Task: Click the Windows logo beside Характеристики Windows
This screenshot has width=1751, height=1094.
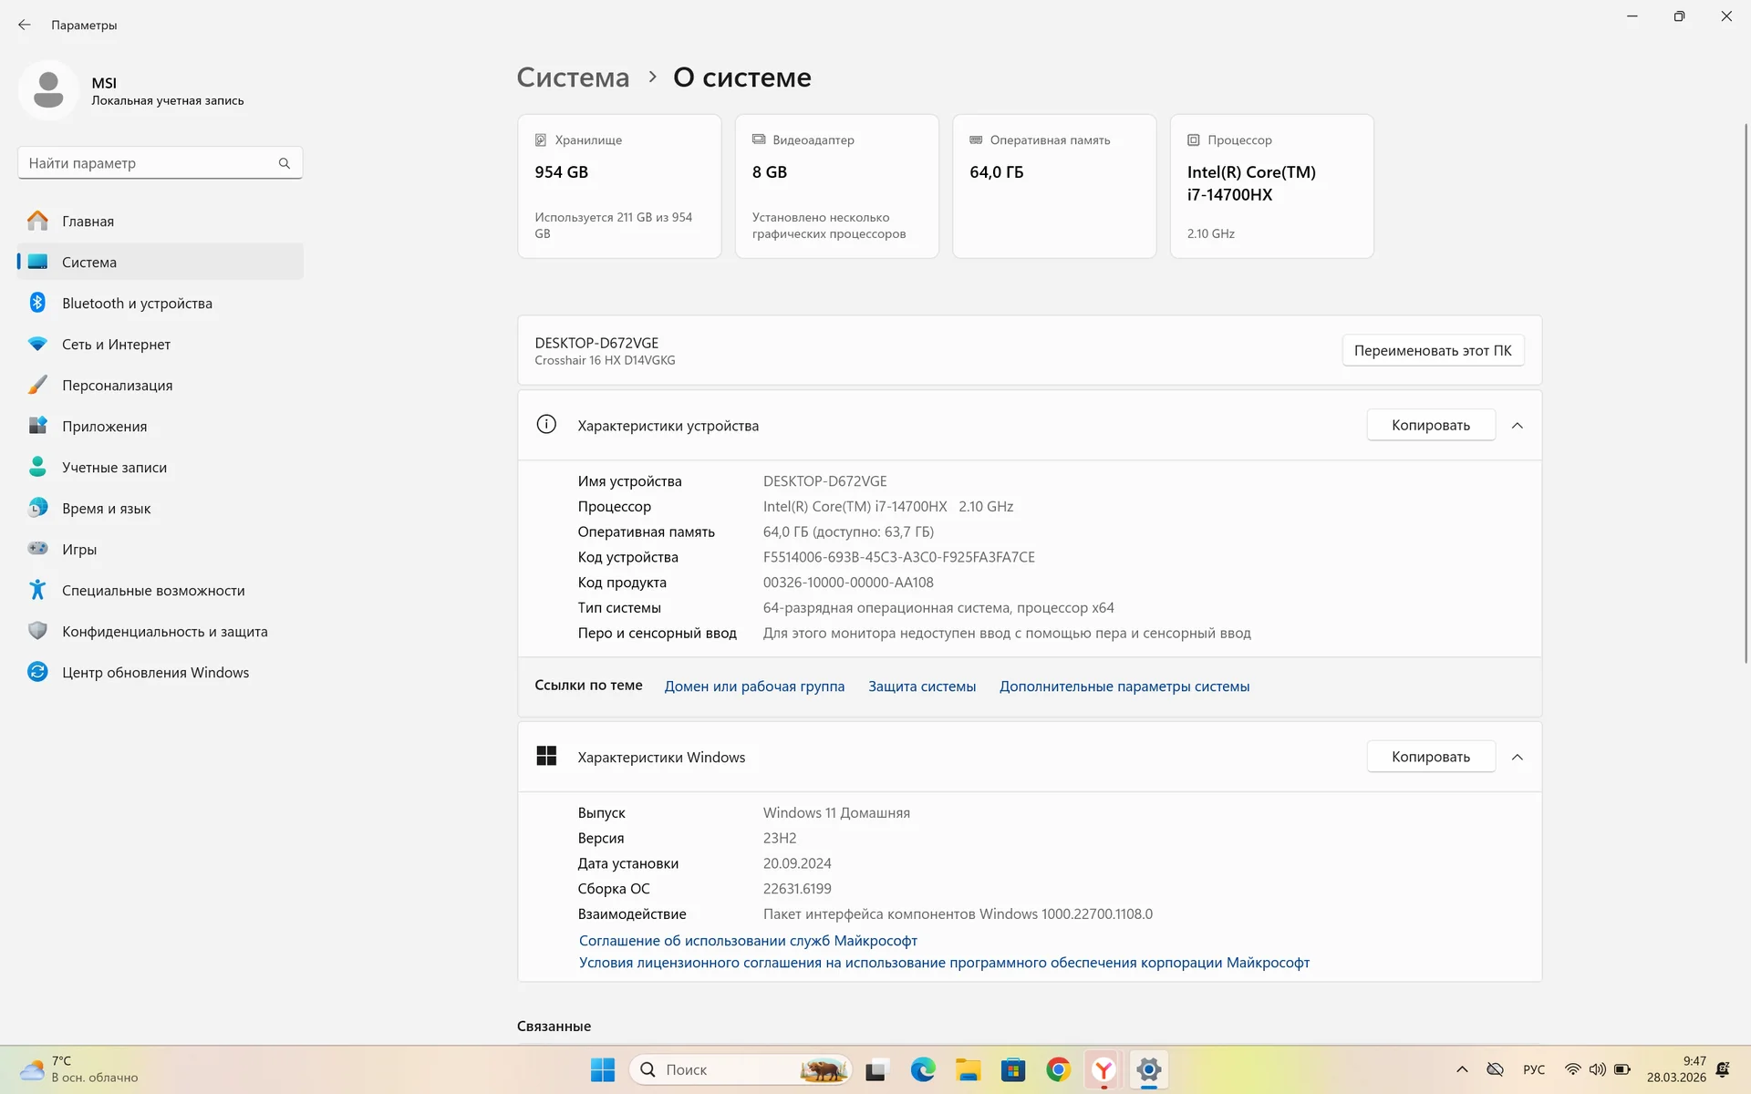Action: click(x=546, y=756)
